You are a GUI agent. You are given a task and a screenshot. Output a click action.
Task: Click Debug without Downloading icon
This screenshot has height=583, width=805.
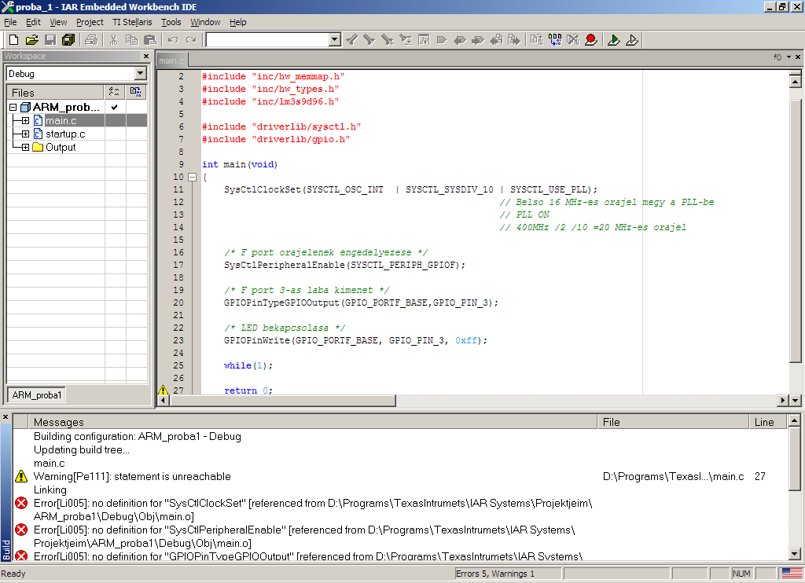point(632,39)
